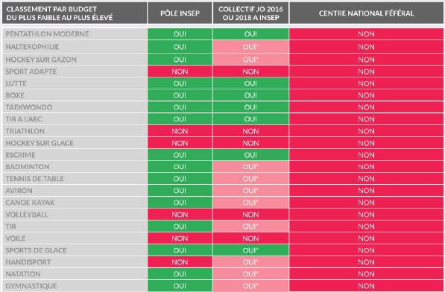
Task: Click the ESCRIME NON cell under CENTRE NATIONAL
Action: tap(366, 155)
